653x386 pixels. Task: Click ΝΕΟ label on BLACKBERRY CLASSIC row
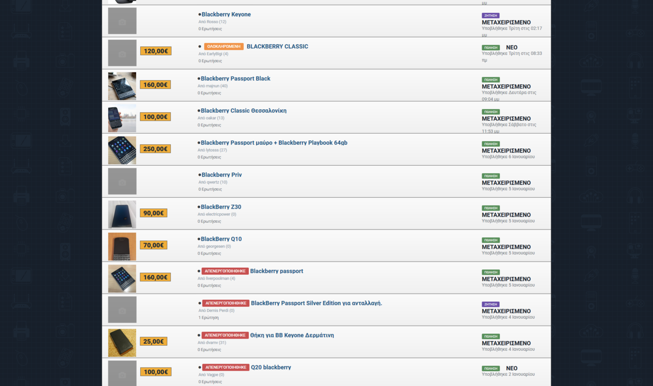point(512,47)
